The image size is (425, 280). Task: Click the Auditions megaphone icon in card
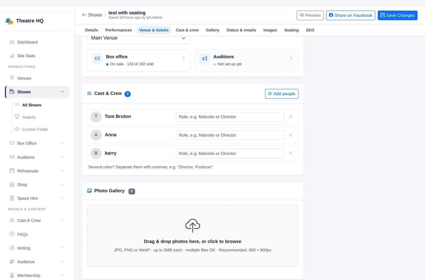pyautogui.click(x=205, y=58)
